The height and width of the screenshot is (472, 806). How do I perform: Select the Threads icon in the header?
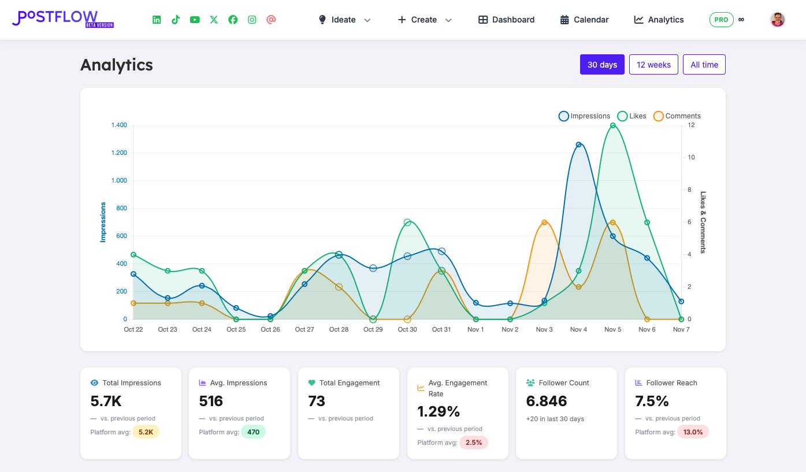(271, 19)
